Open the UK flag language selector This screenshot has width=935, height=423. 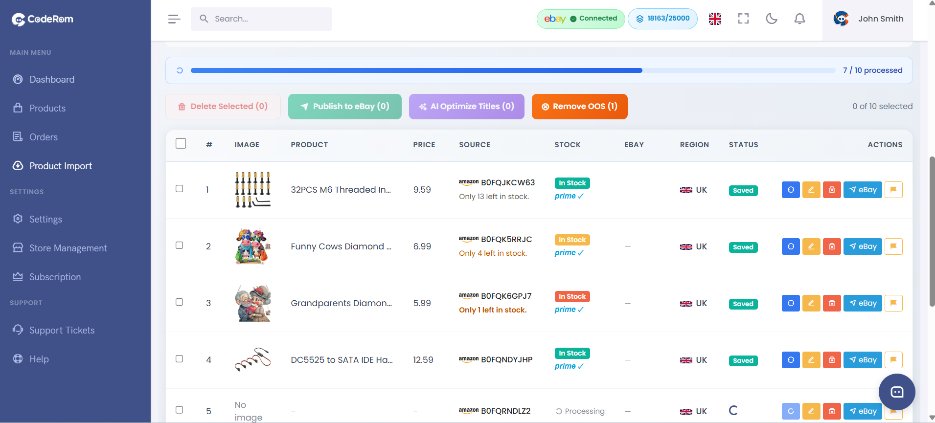715,19
